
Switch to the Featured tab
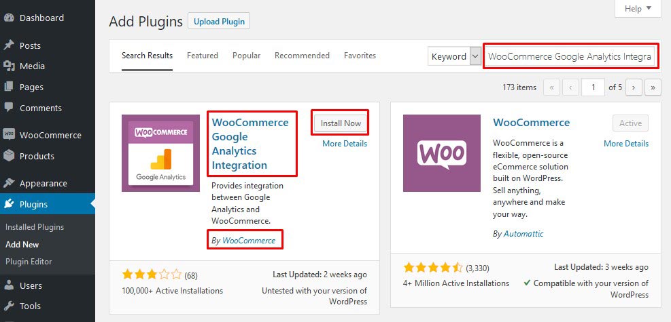coord(203,56)
